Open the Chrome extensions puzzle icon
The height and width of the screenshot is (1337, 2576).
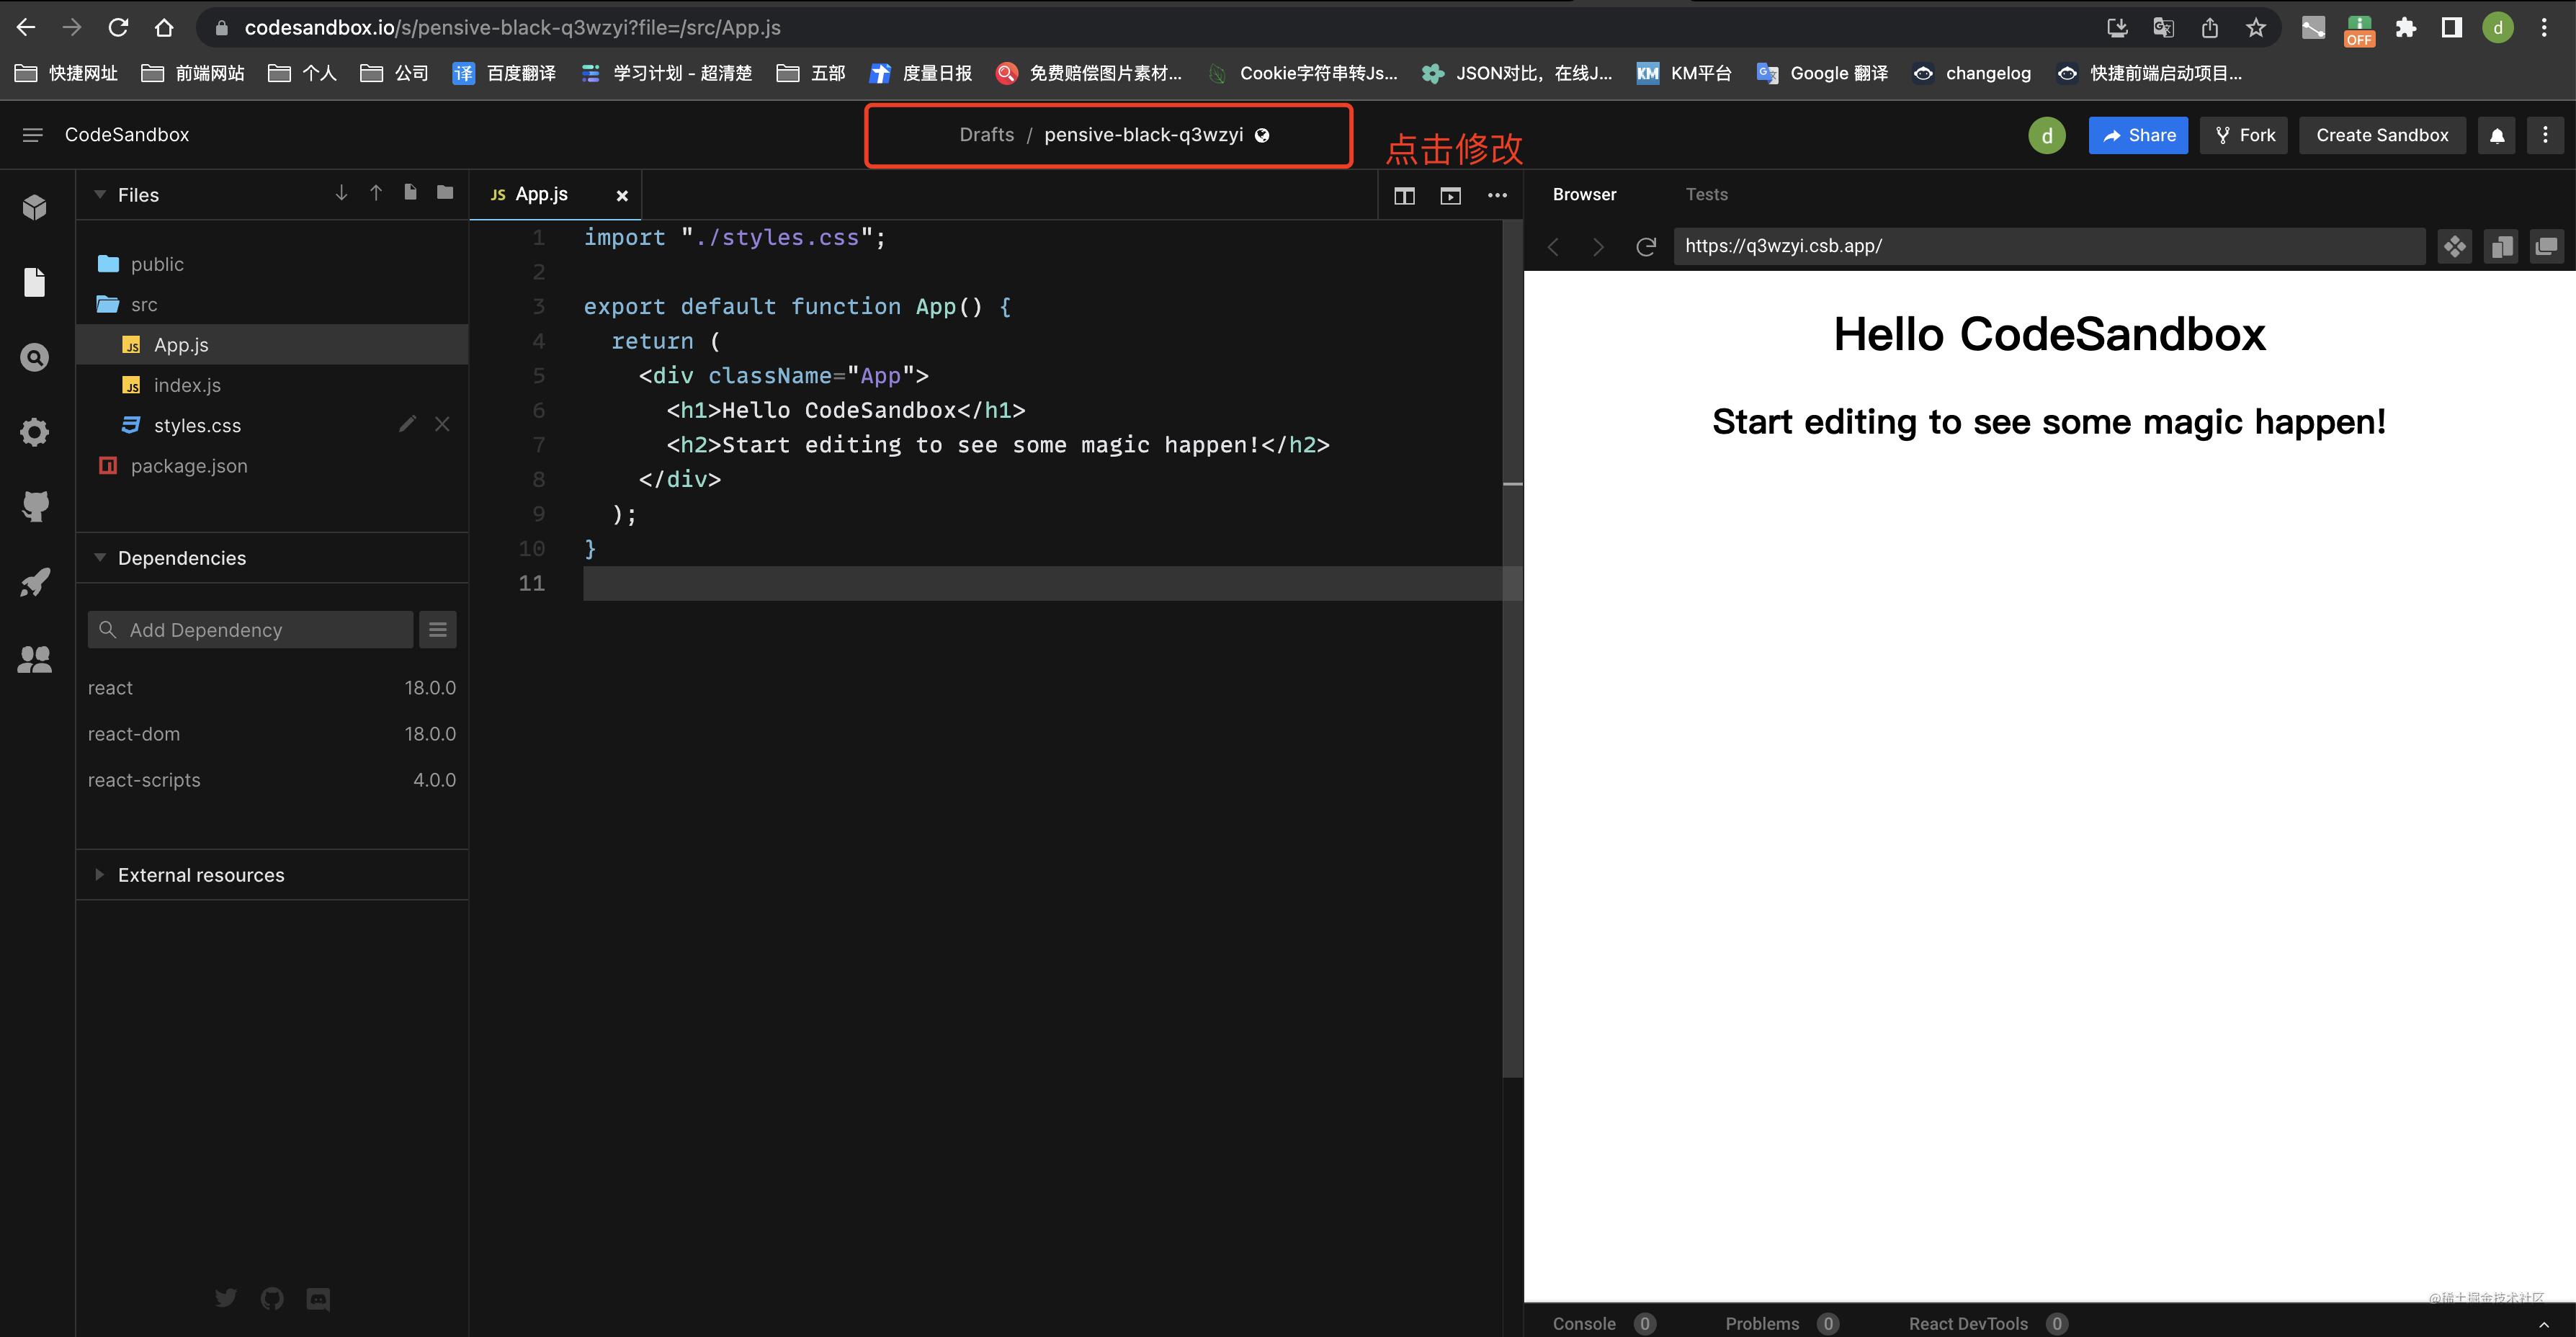[2405, 27]
